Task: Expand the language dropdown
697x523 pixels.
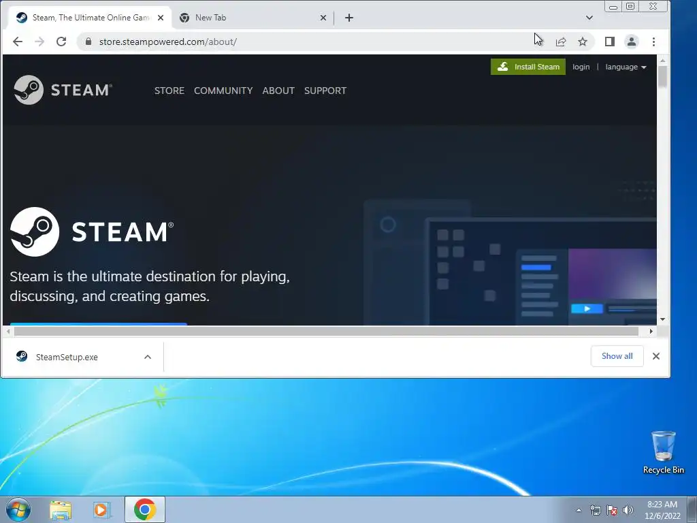Action: tap(626, 67)
